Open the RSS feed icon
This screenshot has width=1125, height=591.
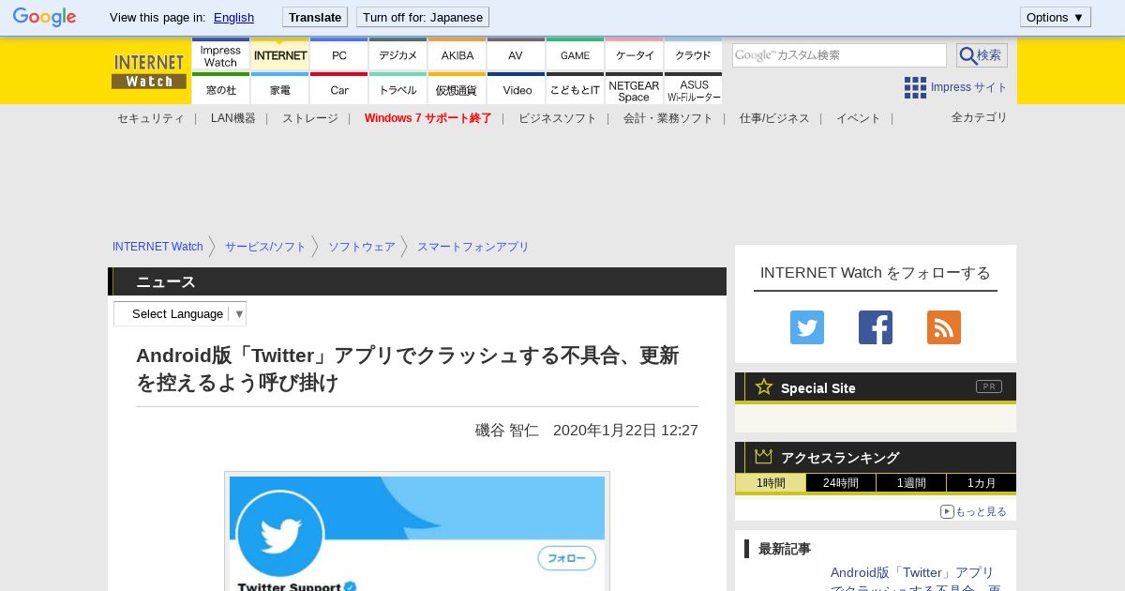pyautogui.click(x=944, y=327)
